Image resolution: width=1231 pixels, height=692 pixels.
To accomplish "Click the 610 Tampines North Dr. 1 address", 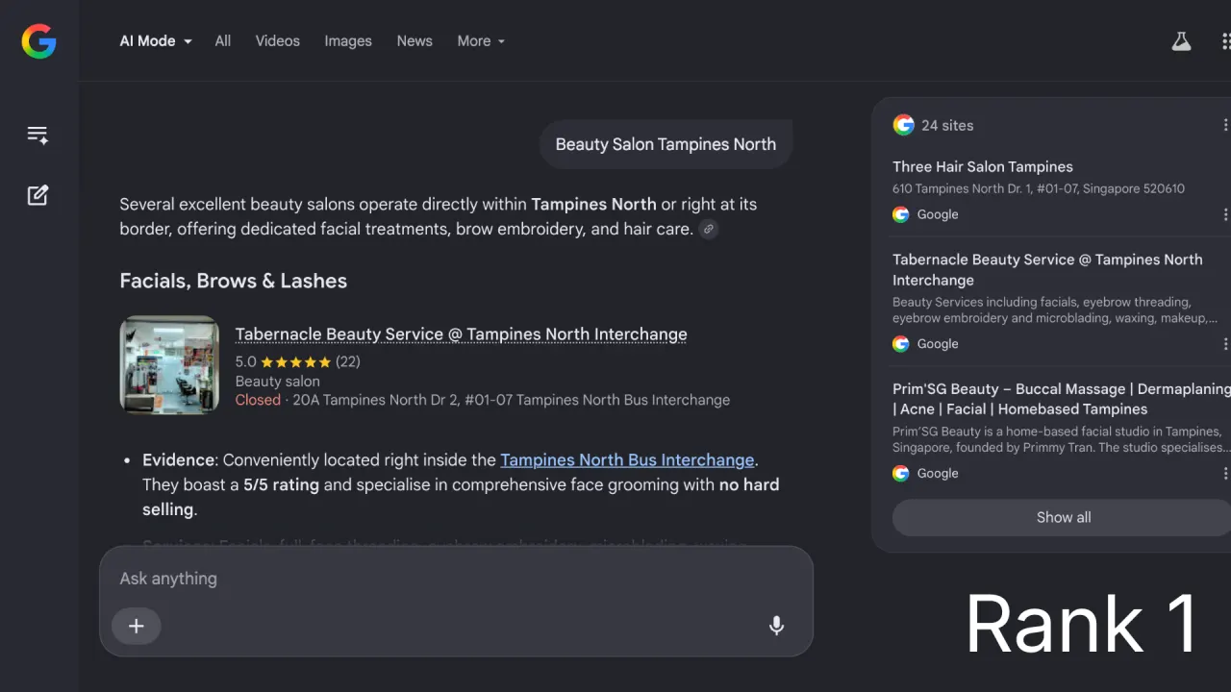I will pyautogui.click(x=1039, y=188).
